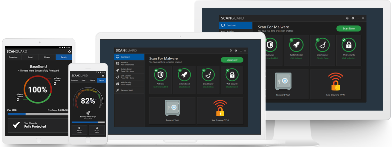This screenshot has width=392, height=147.
Task: Open the Disk Cleaner broom tile on the laptop
Action: pos(208,80)
